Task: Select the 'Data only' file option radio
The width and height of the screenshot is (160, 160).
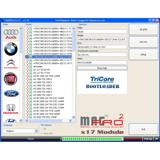Action: point(41,133)
